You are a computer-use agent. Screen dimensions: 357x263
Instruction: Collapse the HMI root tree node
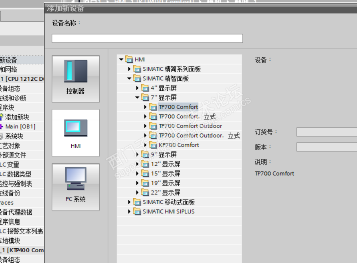[121, 60]
